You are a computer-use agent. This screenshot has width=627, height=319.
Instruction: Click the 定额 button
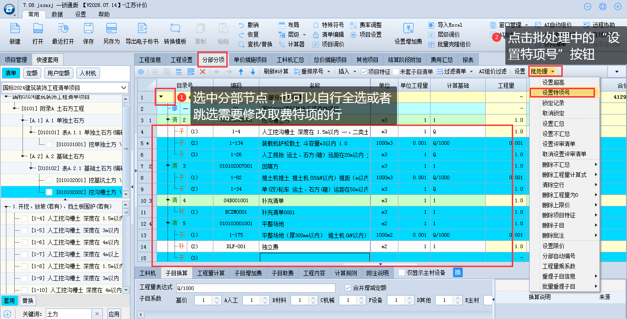[32, 73]
